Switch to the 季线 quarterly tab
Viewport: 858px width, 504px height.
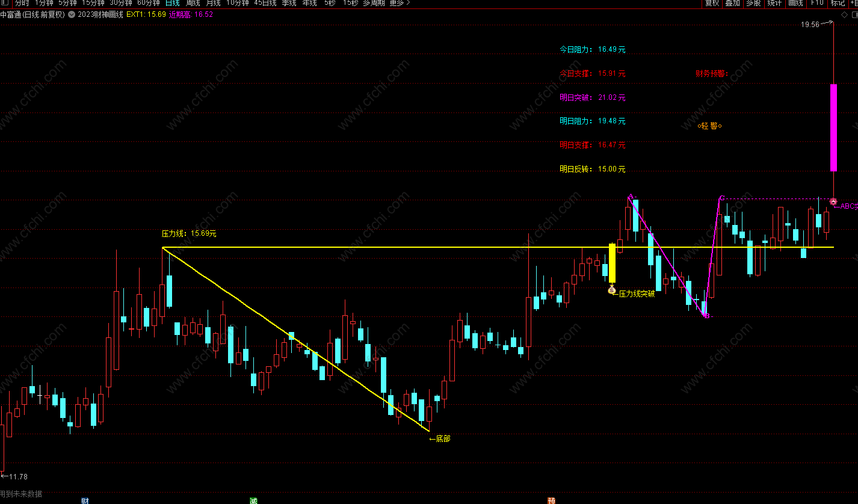289,3
